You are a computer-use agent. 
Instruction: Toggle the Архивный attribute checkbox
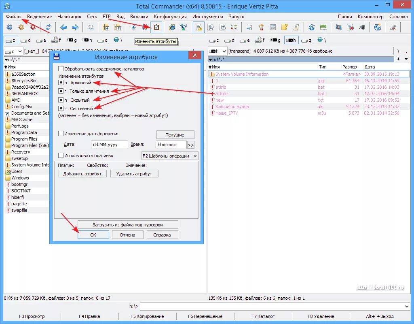pyautogui.click(x=61, y=83)
